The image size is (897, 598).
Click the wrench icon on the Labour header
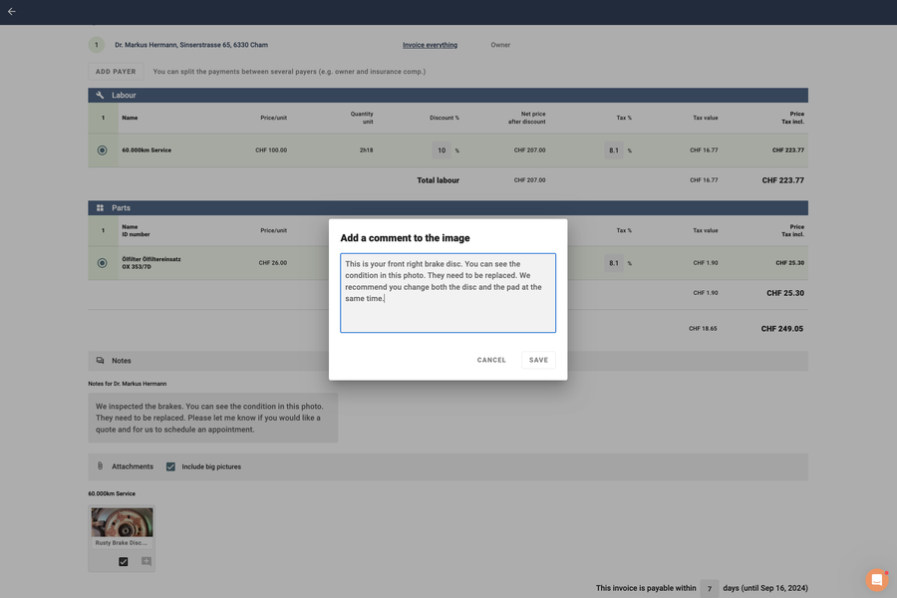[101, 94]
